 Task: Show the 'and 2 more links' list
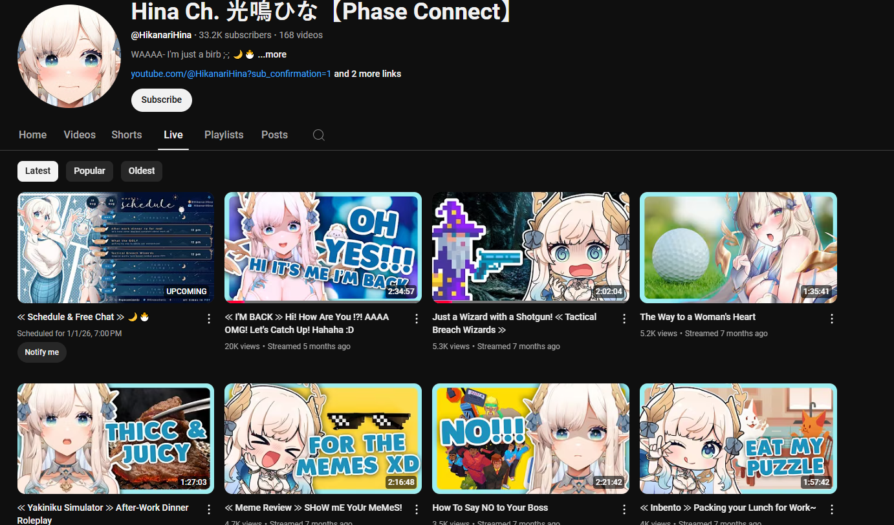pyautogui.click(x=367, y=74)
